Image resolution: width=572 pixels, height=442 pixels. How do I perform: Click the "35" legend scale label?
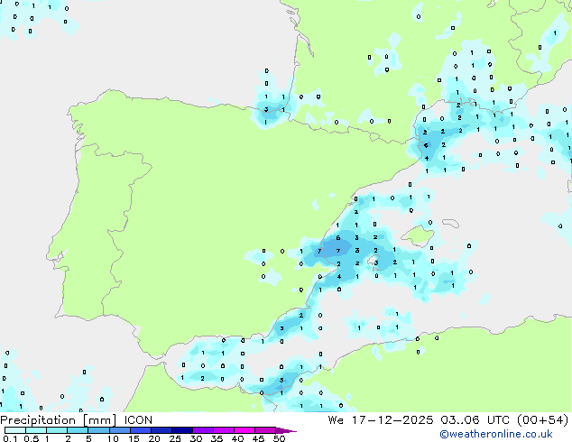pos(217,438)
